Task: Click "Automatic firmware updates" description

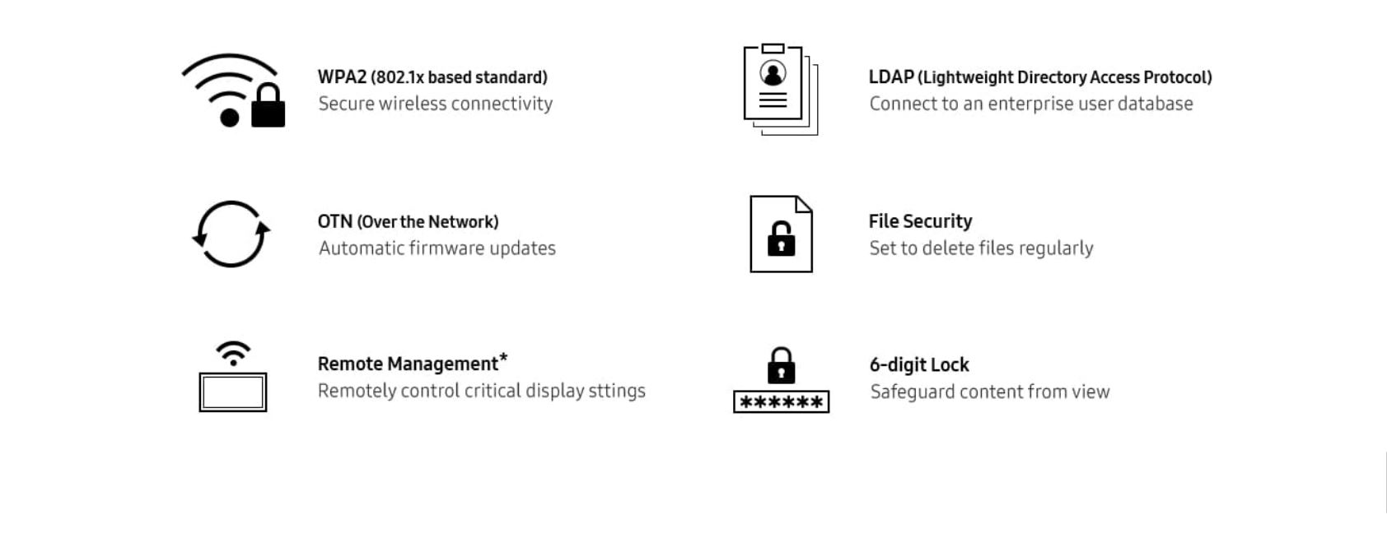Action: pyautogui.click(x=437, y=248)
